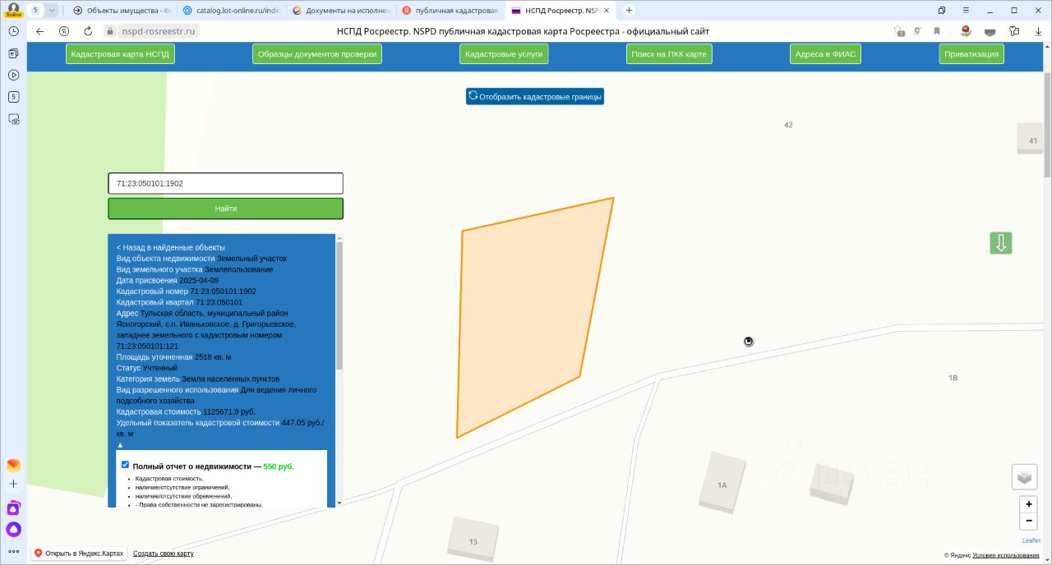
Task: Click the refresh icon in Отобразить кадастровые границы
Action: (473, 96)
